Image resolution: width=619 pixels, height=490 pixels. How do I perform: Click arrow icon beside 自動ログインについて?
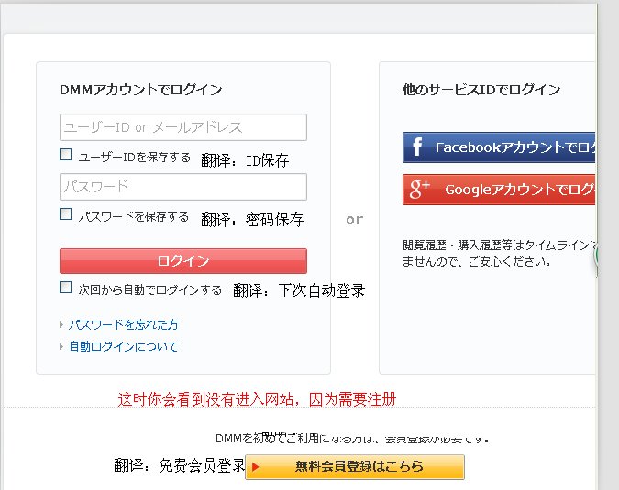[x=61, y=347]
